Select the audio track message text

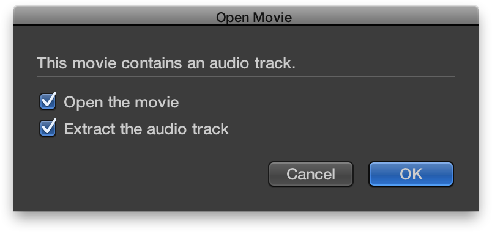(x=166, y=63)
